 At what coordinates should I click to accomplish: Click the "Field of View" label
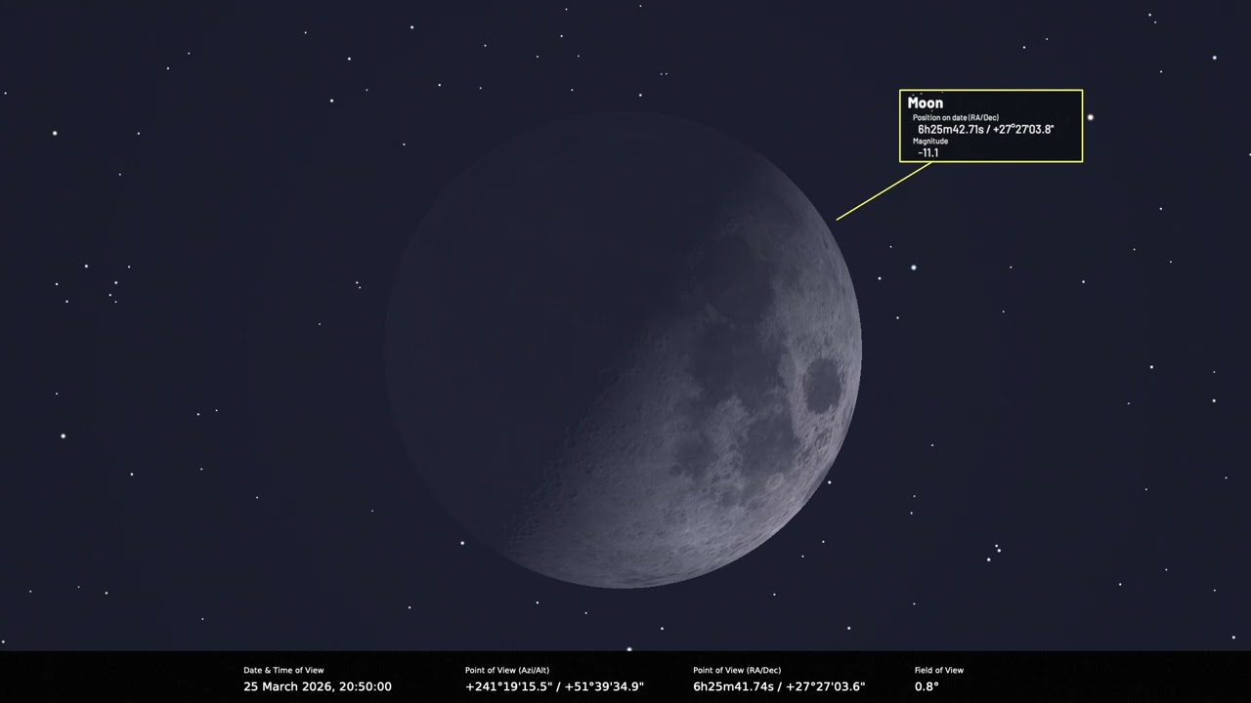(939, 670)
